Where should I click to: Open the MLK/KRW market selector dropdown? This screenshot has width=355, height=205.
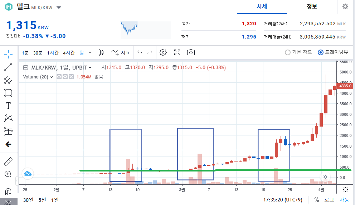(59, 8)
